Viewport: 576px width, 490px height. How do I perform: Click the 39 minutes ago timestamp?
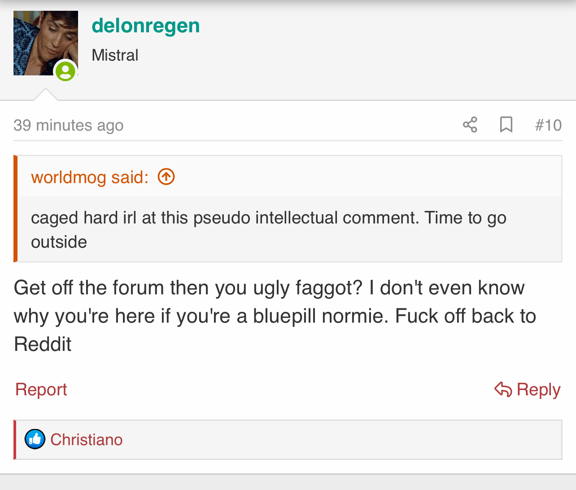[68, 125]
